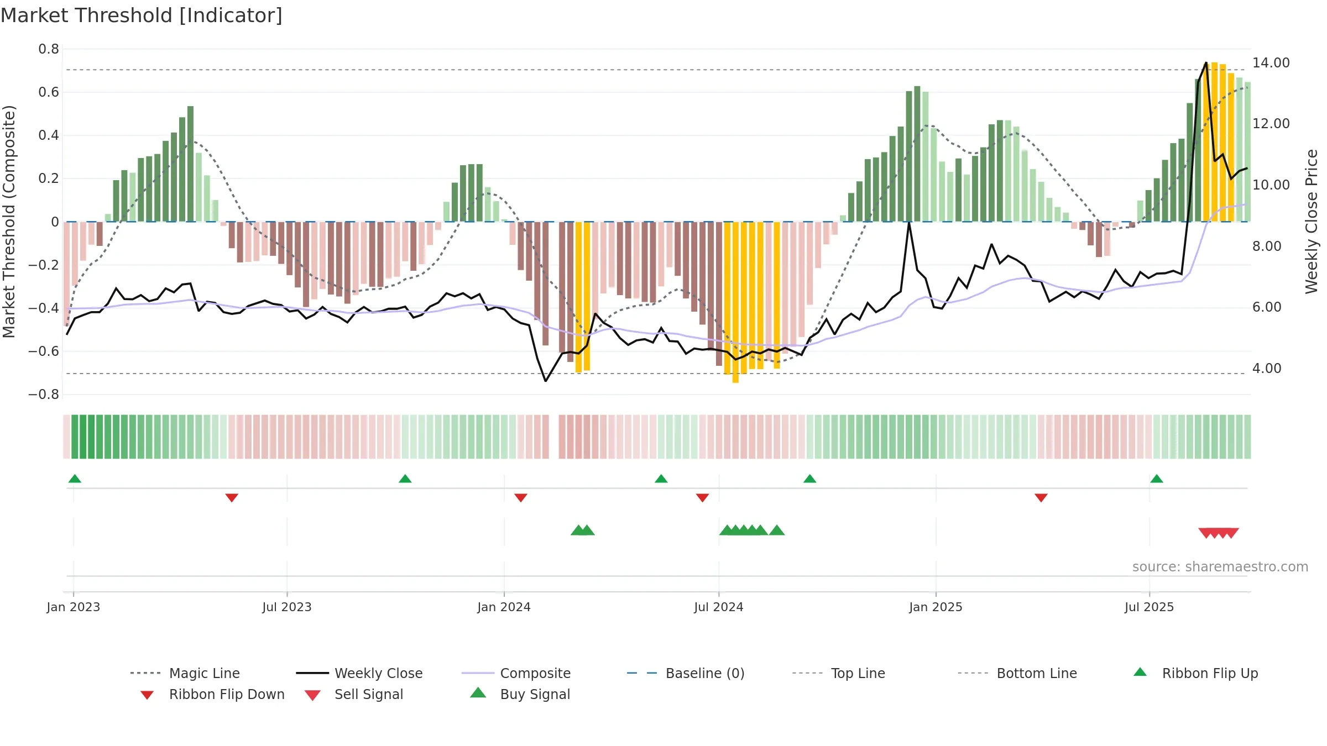This screenshot has width=1327, height=746.
Task: Toggle the Top Line legend entry
Action: pyautogui.click(x=838, y=673)
